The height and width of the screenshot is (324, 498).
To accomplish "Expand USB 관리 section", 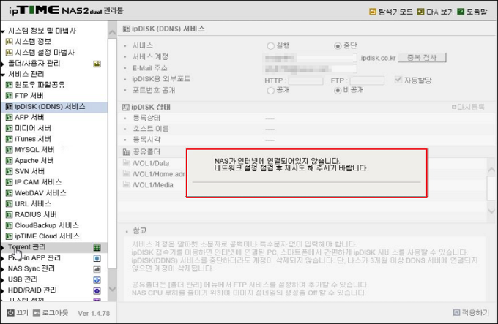I will click(x=2, y=280).
